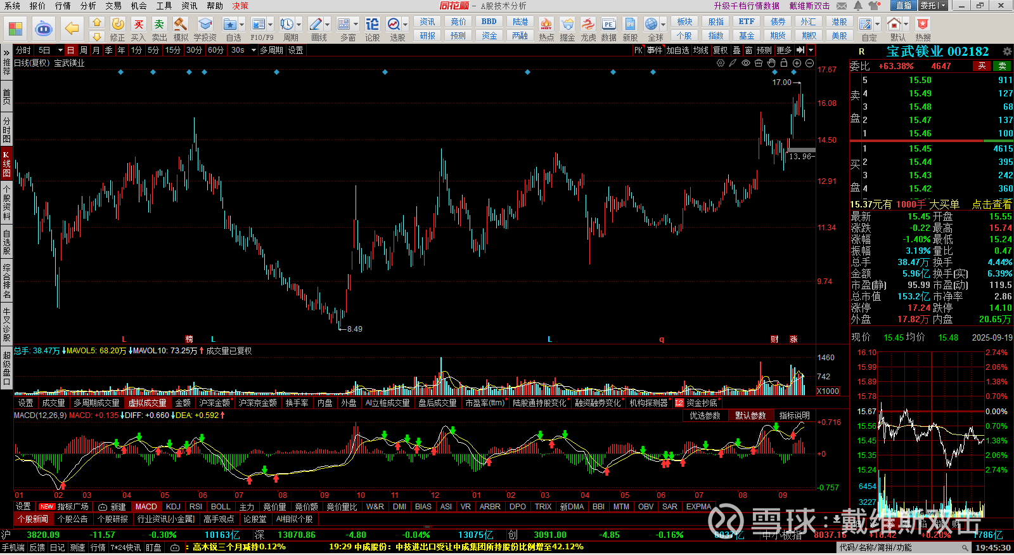Toggle 复权 price adjustment
Image resolution: width=1014 pixels, height=555 pixels.
(x=721, y=50)
